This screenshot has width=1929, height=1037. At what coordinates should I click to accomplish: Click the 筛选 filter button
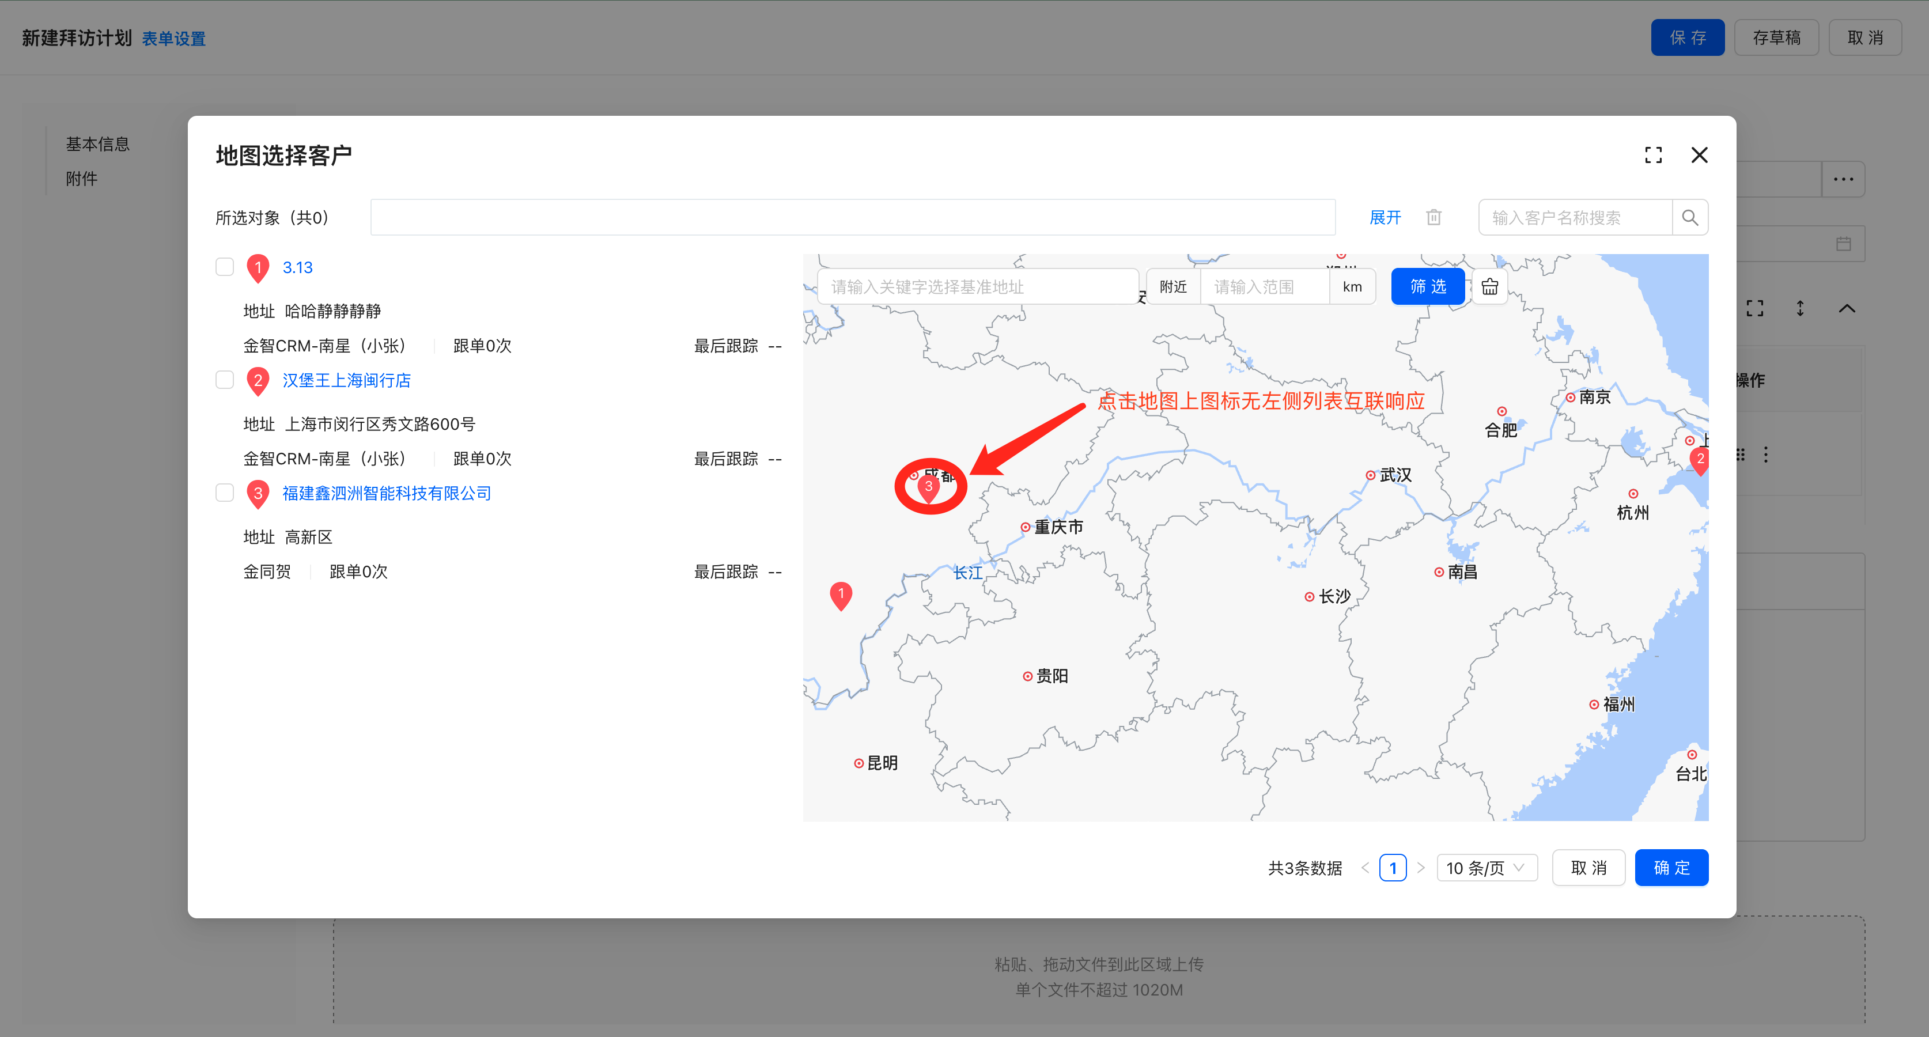point(1427,287)
